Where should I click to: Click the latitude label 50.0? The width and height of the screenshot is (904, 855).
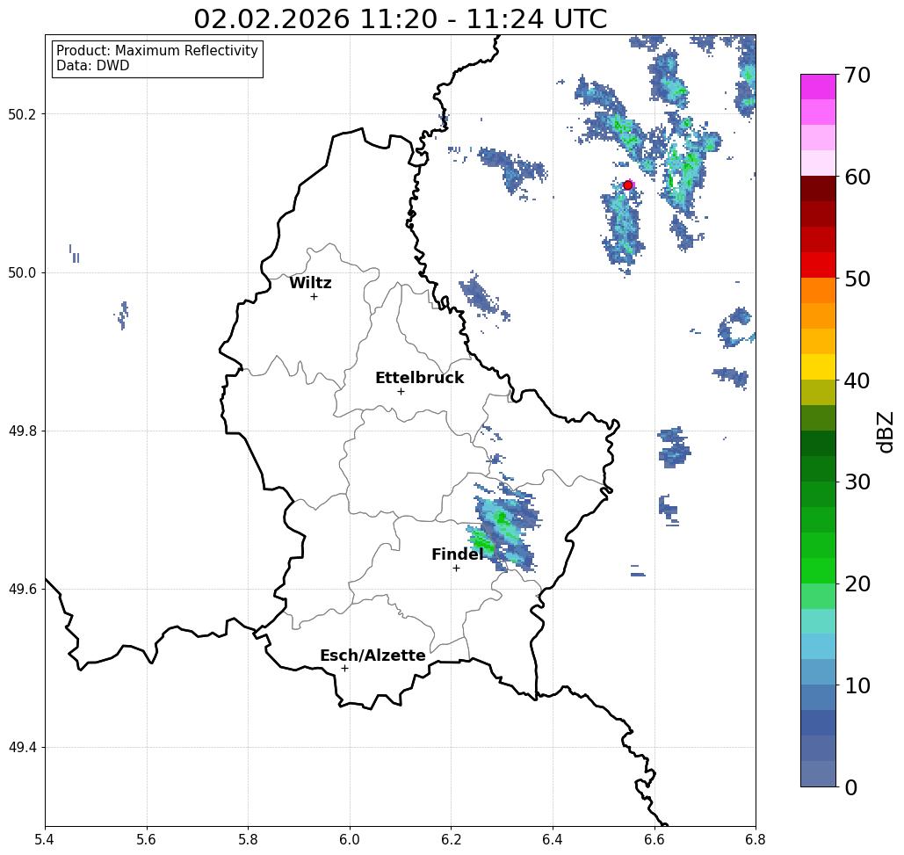click(22, 272)
